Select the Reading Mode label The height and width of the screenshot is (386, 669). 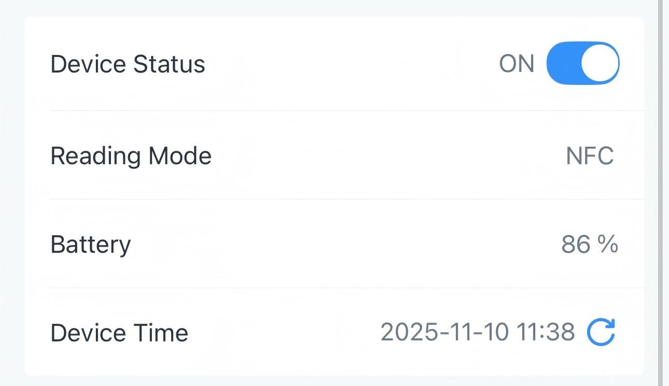pyautogui.click(x=131, y=156)
